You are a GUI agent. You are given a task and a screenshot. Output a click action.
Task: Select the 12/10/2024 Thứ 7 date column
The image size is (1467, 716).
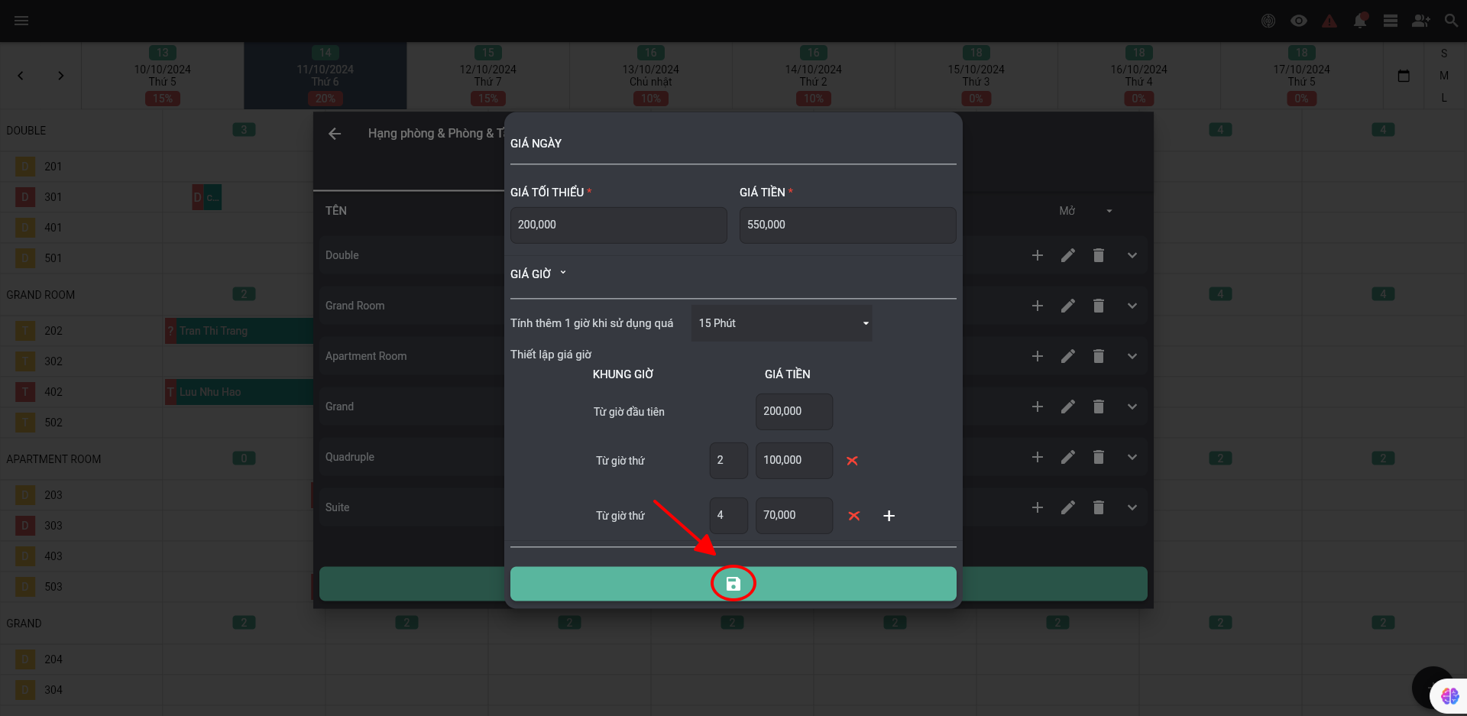pyautogui.click(x=488, y=76)
